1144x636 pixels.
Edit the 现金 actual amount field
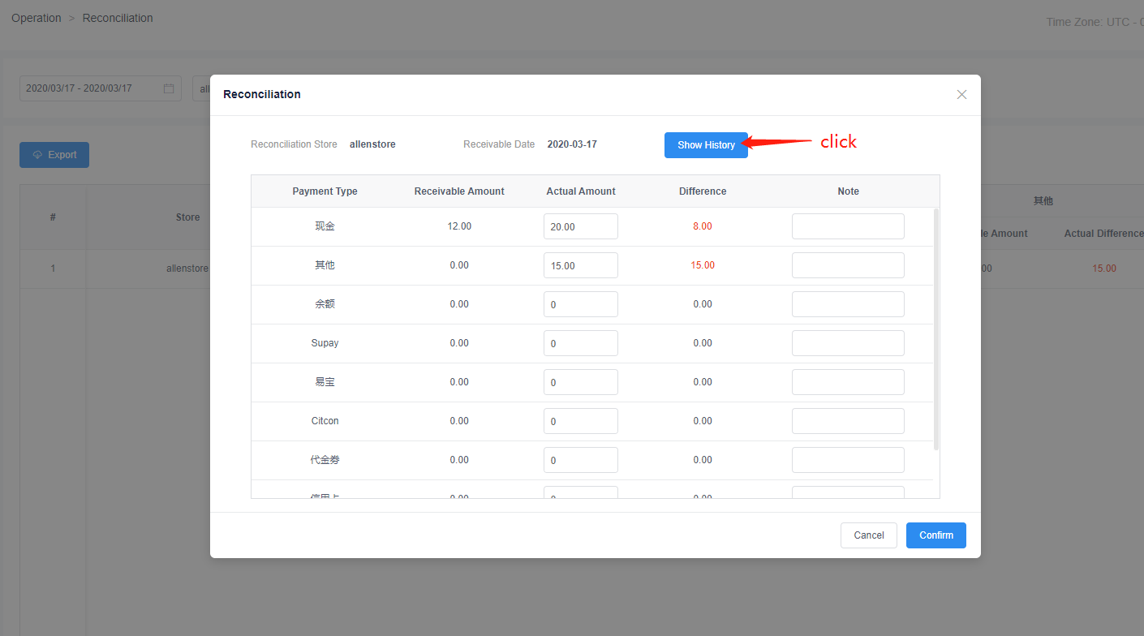click(580, 226)
